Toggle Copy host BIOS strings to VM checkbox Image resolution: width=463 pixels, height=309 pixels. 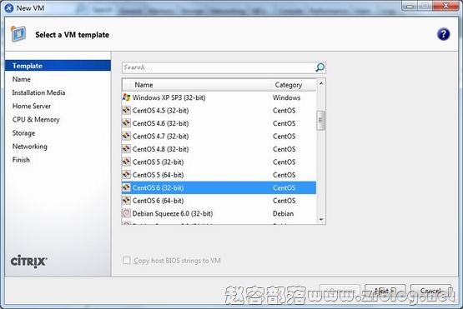coord(127,261)
